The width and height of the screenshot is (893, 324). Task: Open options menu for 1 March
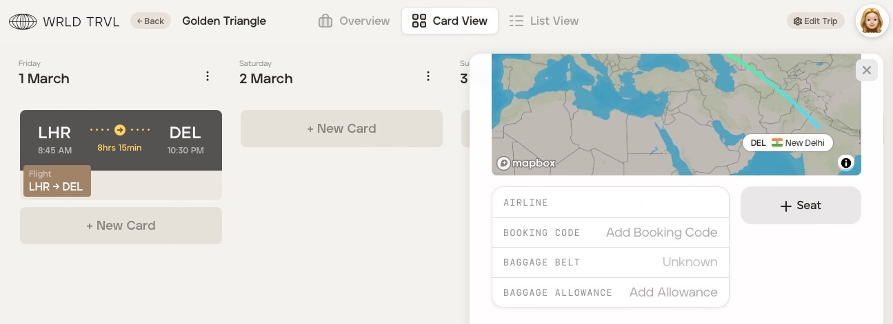[208, 76]
